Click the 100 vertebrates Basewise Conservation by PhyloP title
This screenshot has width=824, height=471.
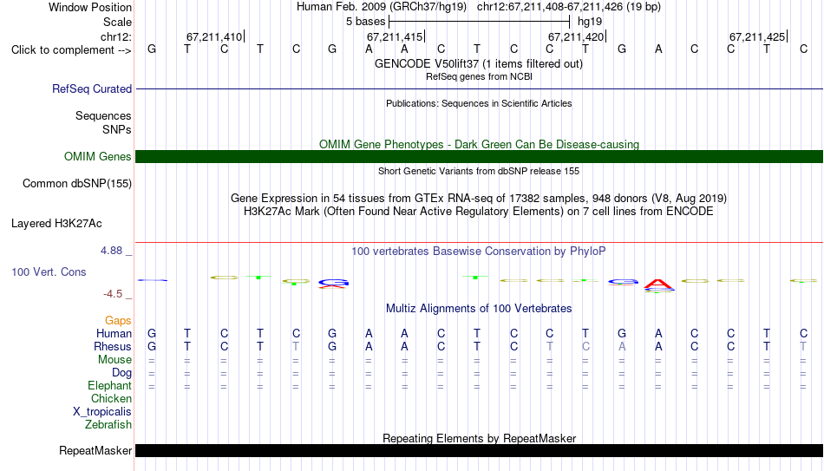click(x=479, y=252)
